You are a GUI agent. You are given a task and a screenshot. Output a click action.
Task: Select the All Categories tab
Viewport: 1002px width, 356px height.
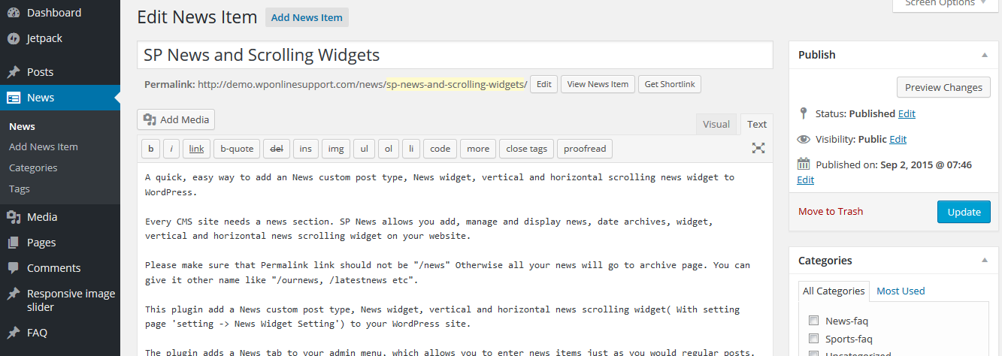[834, 291]
